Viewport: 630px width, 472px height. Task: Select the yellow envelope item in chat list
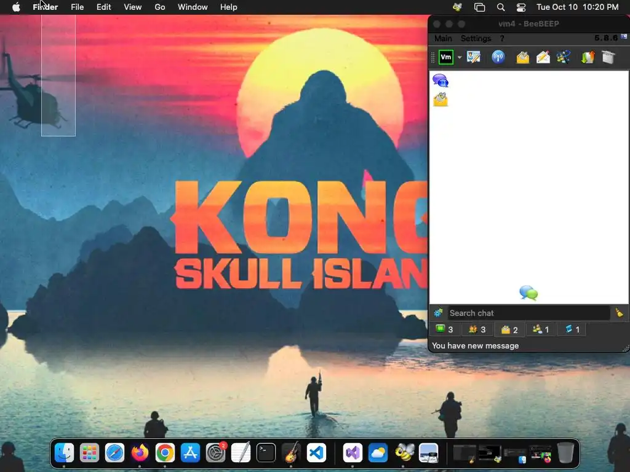[x=441, y=99]
